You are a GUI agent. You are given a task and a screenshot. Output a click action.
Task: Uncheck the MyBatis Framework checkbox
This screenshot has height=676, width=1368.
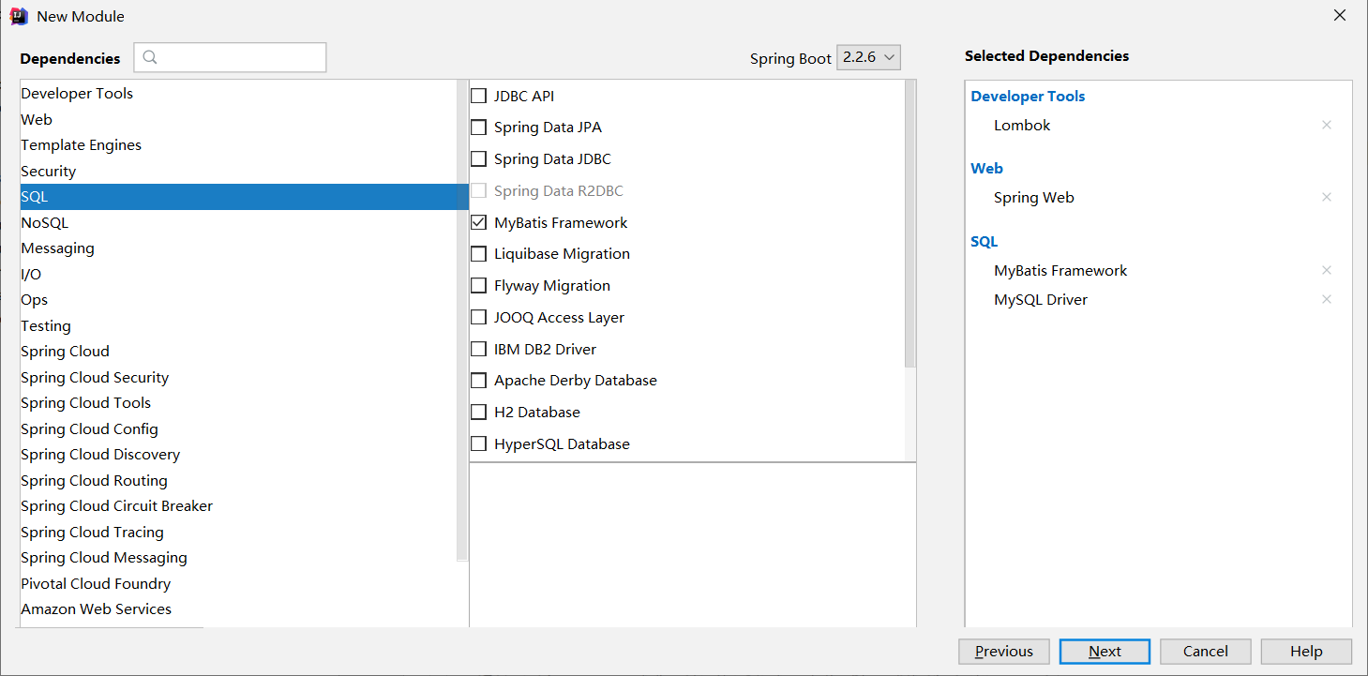coord(479,222)
